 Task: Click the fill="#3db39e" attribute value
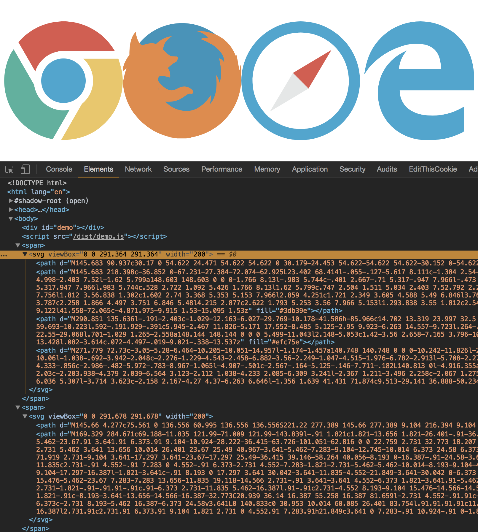(x=284, y=311)
